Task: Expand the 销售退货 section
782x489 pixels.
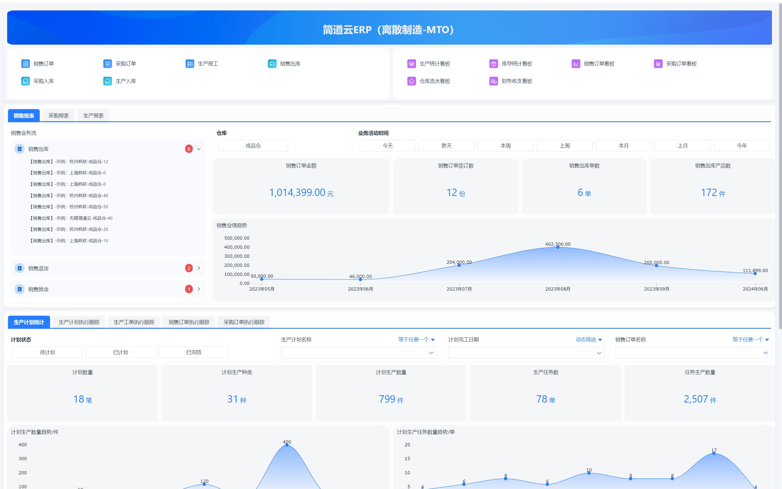Action: click(199, 268)
